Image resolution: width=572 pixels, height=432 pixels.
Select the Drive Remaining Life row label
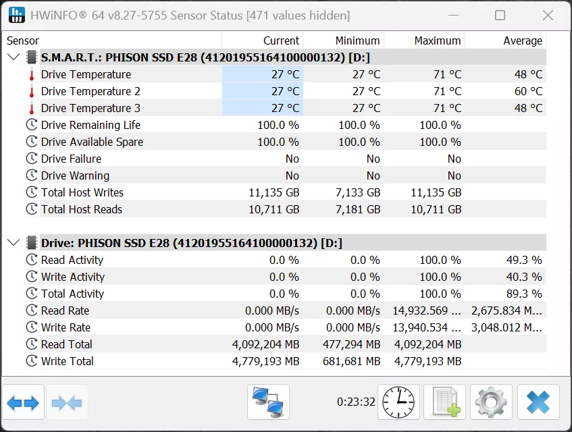point(90,125)
